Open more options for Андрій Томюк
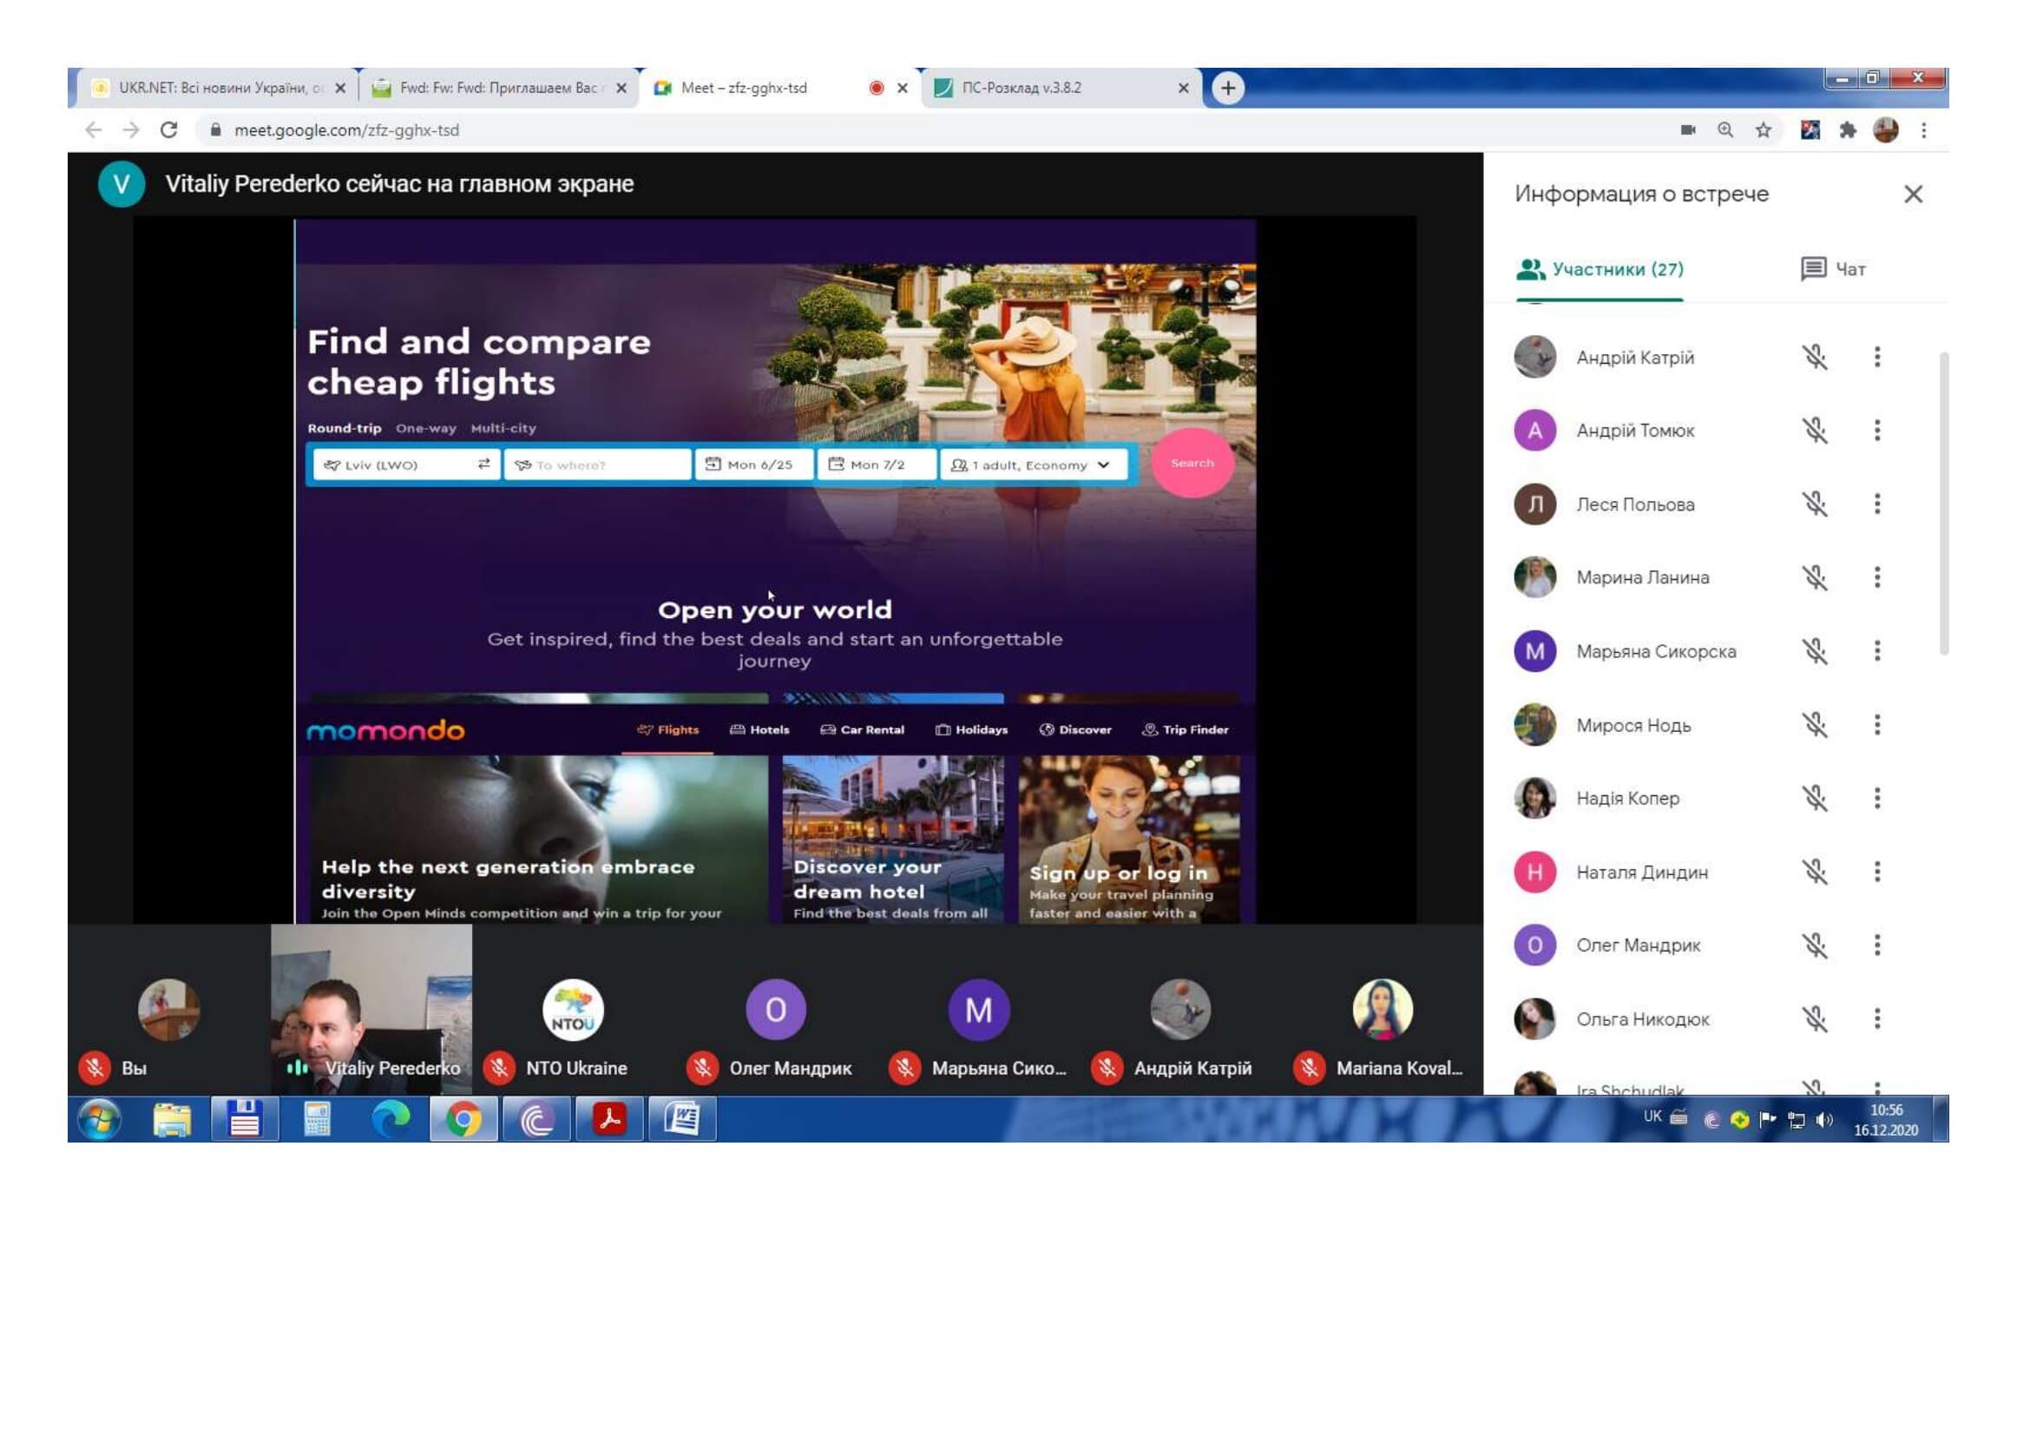This screenshot has width=2030, height=1436. tap(1876, 431)
